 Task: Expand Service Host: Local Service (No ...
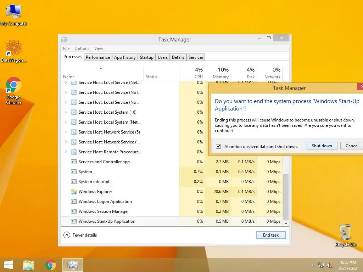(66, 102)
